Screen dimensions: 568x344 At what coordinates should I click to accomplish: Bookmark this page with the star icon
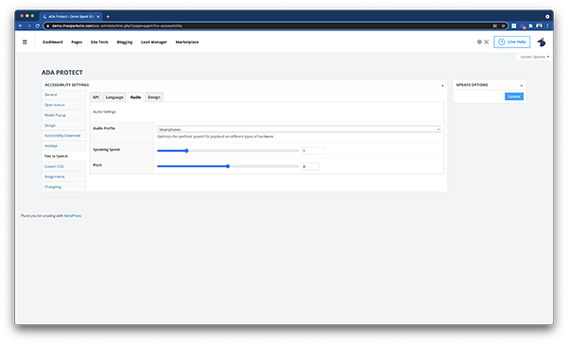[504, 26]
